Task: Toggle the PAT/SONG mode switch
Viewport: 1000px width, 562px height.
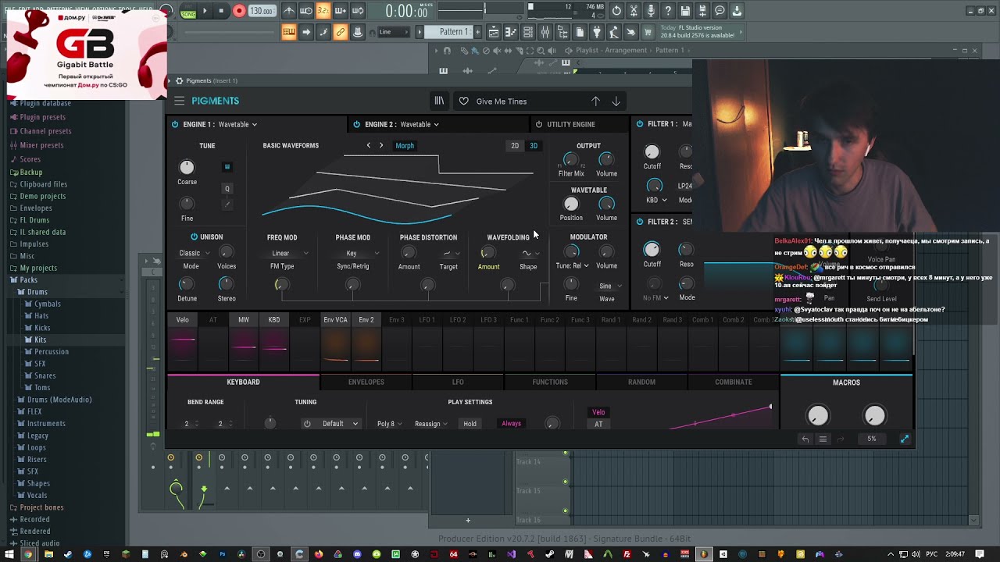Action: click(188, 11)
